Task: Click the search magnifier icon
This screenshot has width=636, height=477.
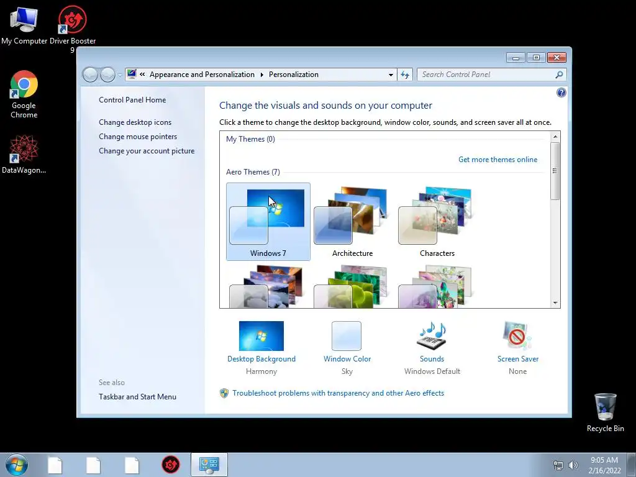Action: click(559, 75)
